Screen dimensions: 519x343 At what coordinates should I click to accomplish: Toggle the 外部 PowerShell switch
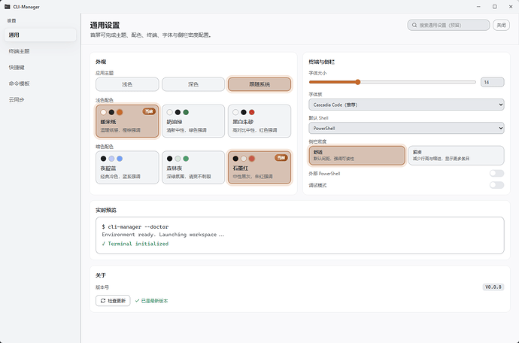(x=496, y=173)
